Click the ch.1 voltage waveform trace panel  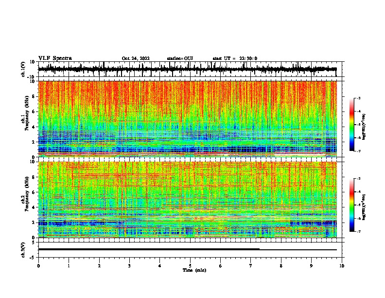point(191,69)
